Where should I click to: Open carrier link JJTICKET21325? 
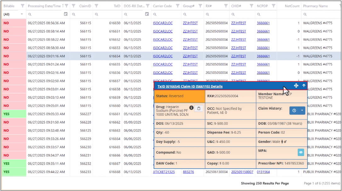coord(164,172)
